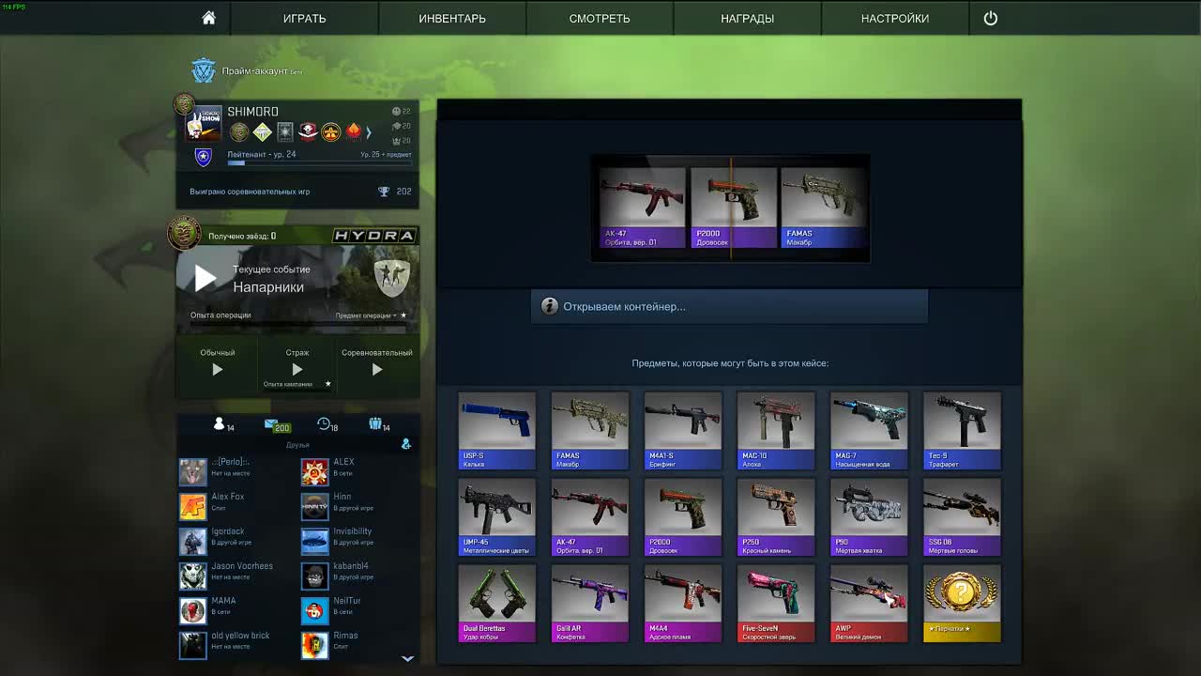Open the ИГРАТЬ menu

pos(305,18)
